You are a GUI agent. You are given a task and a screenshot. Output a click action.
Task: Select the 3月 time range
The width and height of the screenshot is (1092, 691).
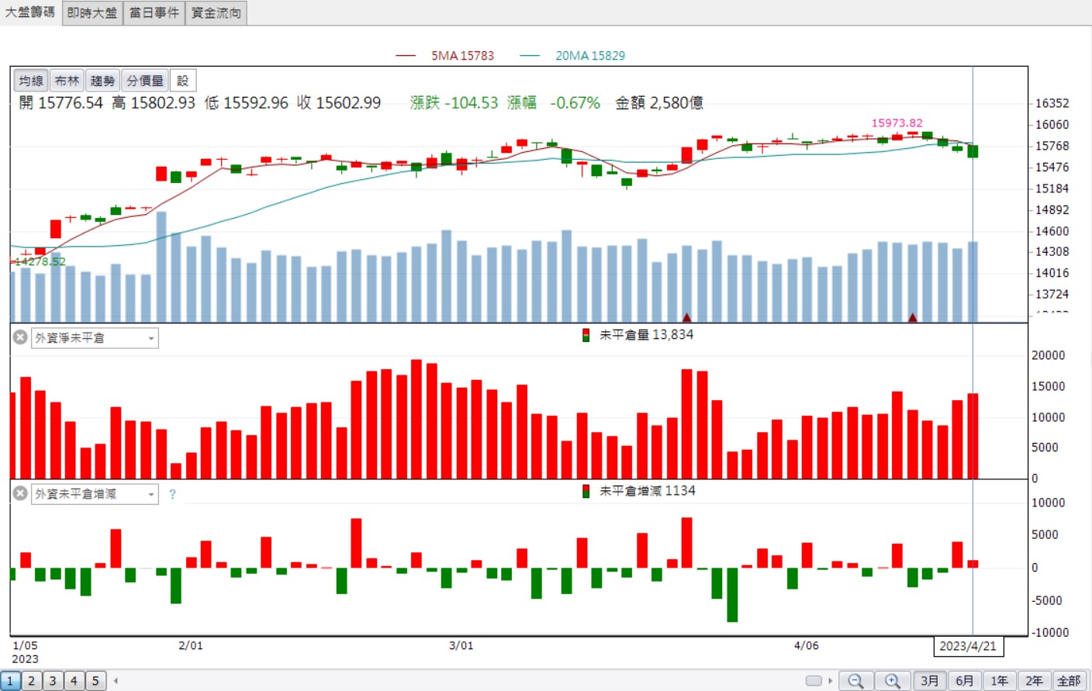(930, 681)
